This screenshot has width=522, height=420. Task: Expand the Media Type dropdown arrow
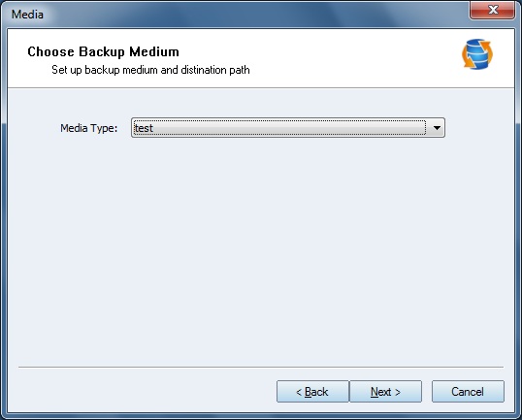click(437, 127)
